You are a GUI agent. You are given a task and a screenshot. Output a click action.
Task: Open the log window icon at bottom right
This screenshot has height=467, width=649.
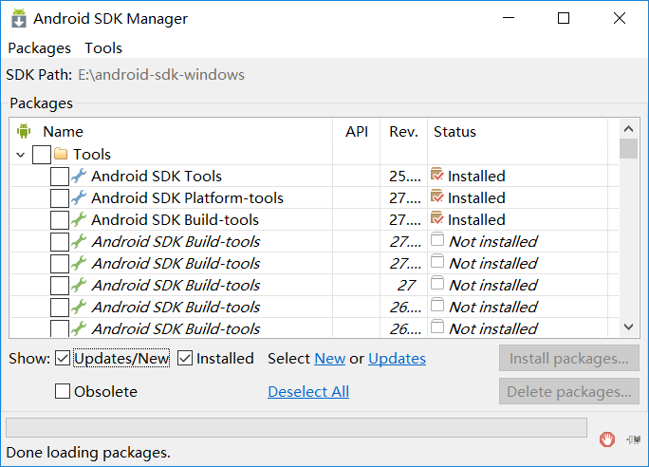click(x=634, y=439)
